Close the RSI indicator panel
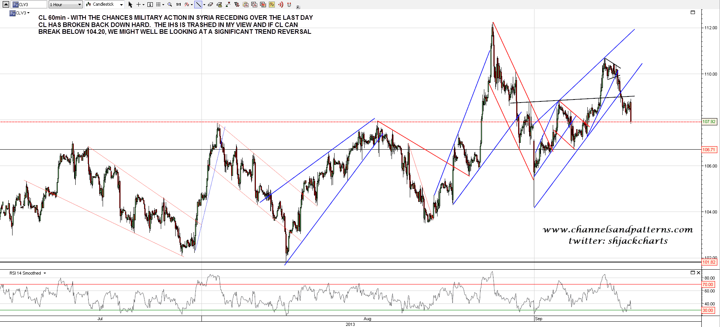The image size is (720, 327). 698,273
